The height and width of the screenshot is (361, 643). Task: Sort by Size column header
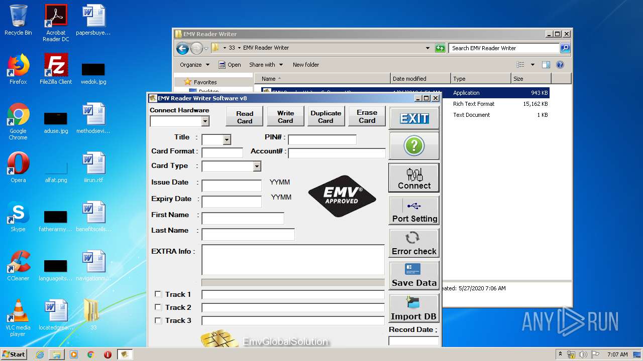tap(531, 79)
